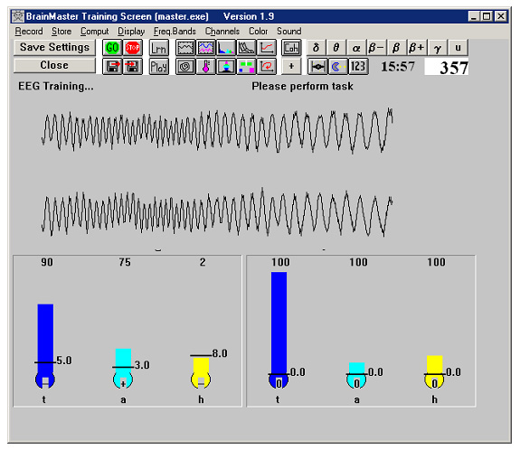Click the Save Settings button
Screen dimensions: 520x450
(x=55, y=47)
